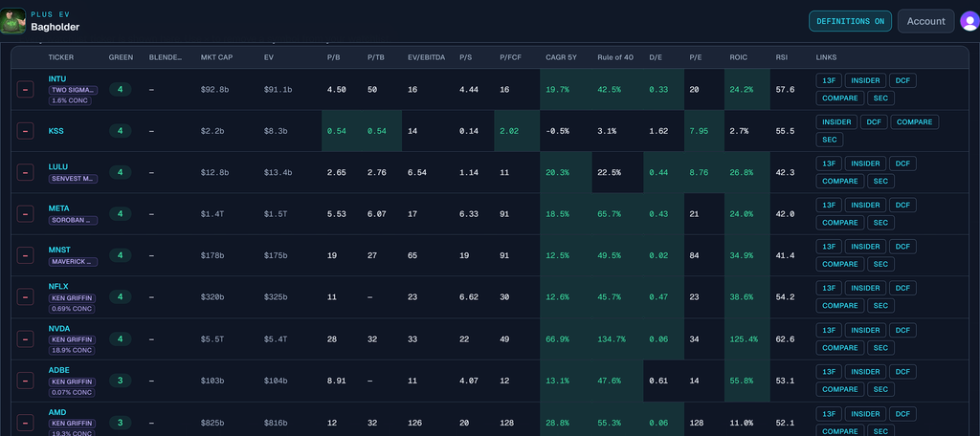The width and height of the screenshot is (980, 436).
Task: Open COMPARE link for NVDA
Action: click(840, 348)
